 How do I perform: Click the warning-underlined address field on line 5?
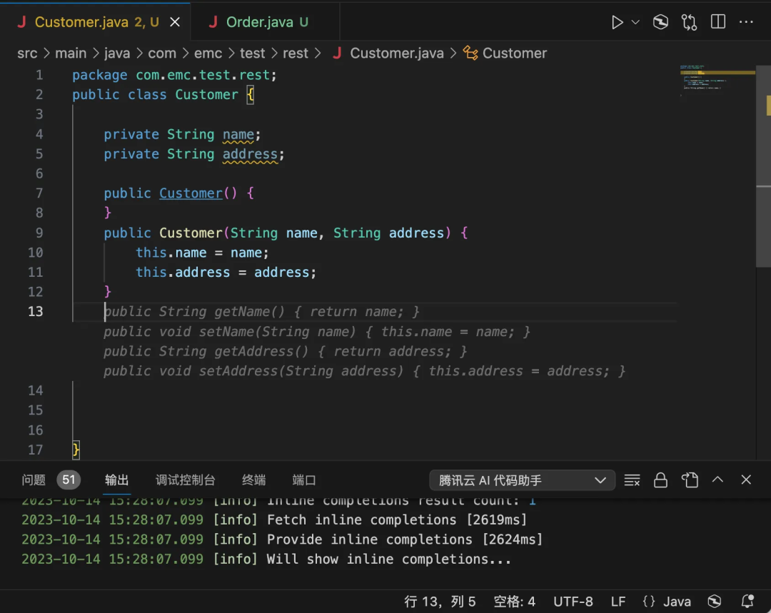click(x=250, y=154)
